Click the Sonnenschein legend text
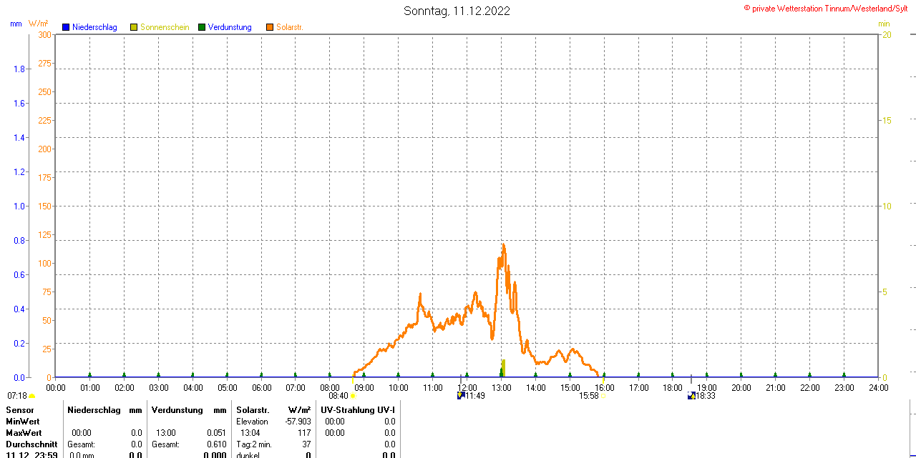Screen dimensions: 916x458 (x=165, y=27)
